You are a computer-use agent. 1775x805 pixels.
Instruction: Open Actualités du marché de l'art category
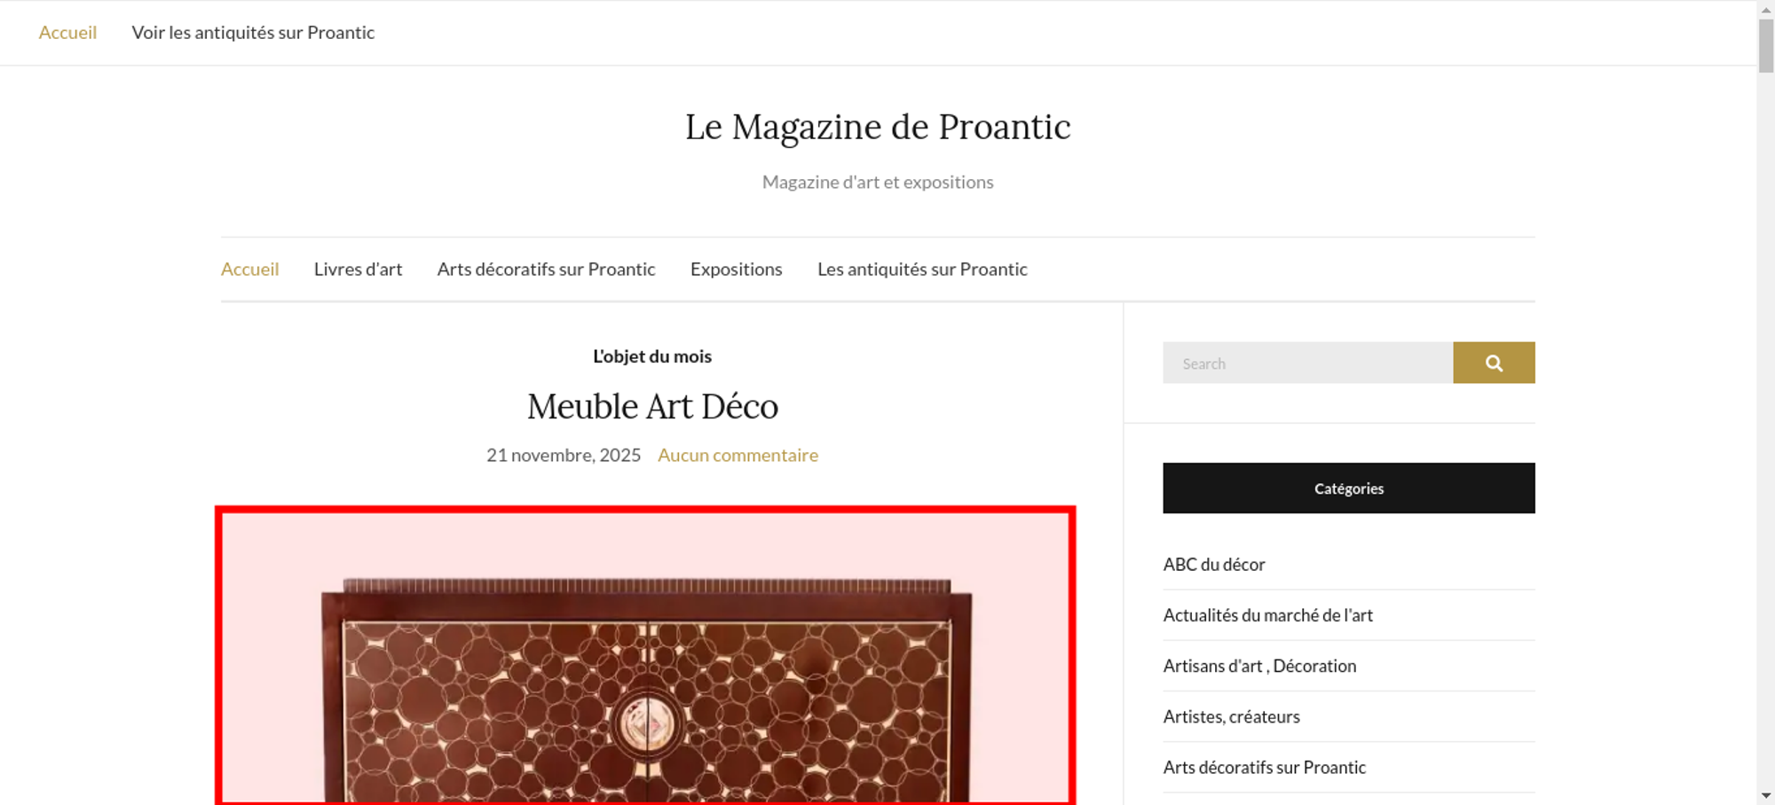point(1267,615)
